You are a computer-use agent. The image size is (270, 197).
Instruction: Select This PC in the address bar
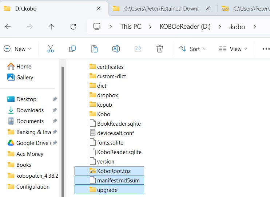click(131, 27)
